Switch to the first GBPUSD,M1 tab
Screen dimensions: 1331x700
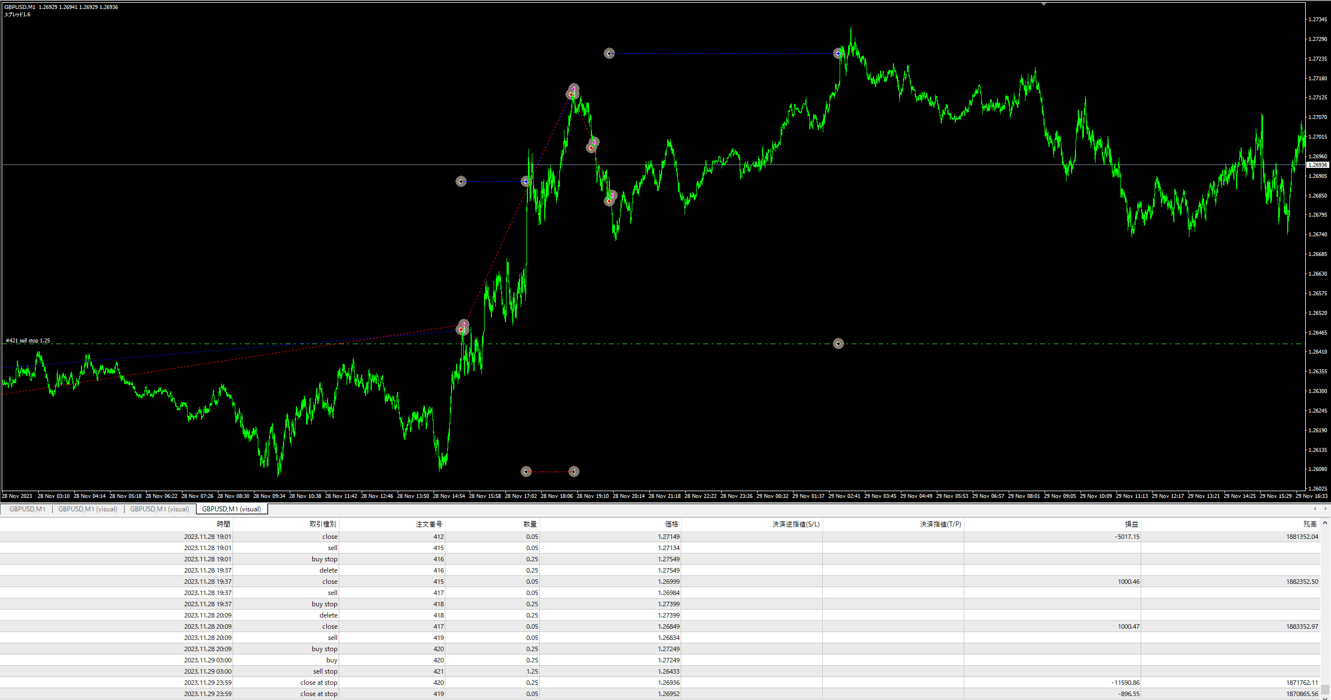tap(27, 509)
